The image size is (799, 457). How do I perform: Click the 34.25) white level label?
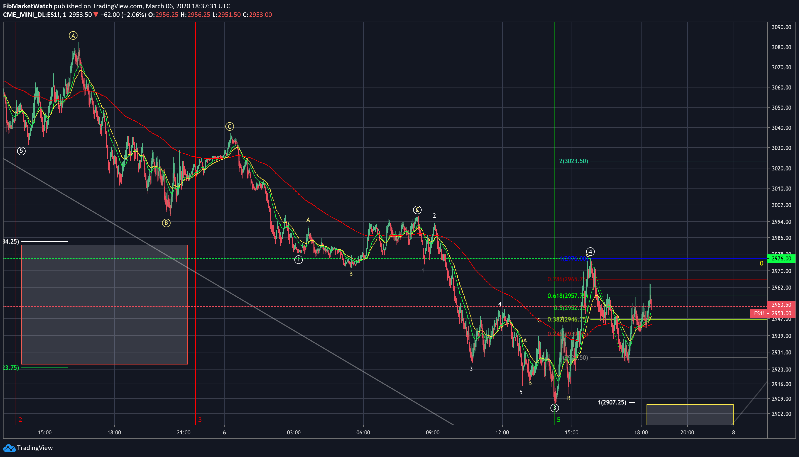click(x=11, y=242)
